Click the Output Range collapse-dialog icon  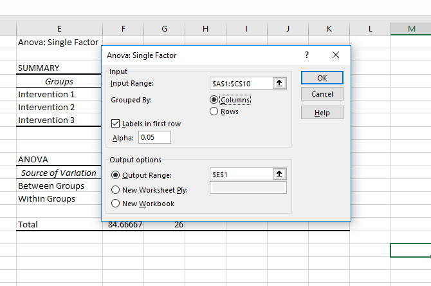280,174
